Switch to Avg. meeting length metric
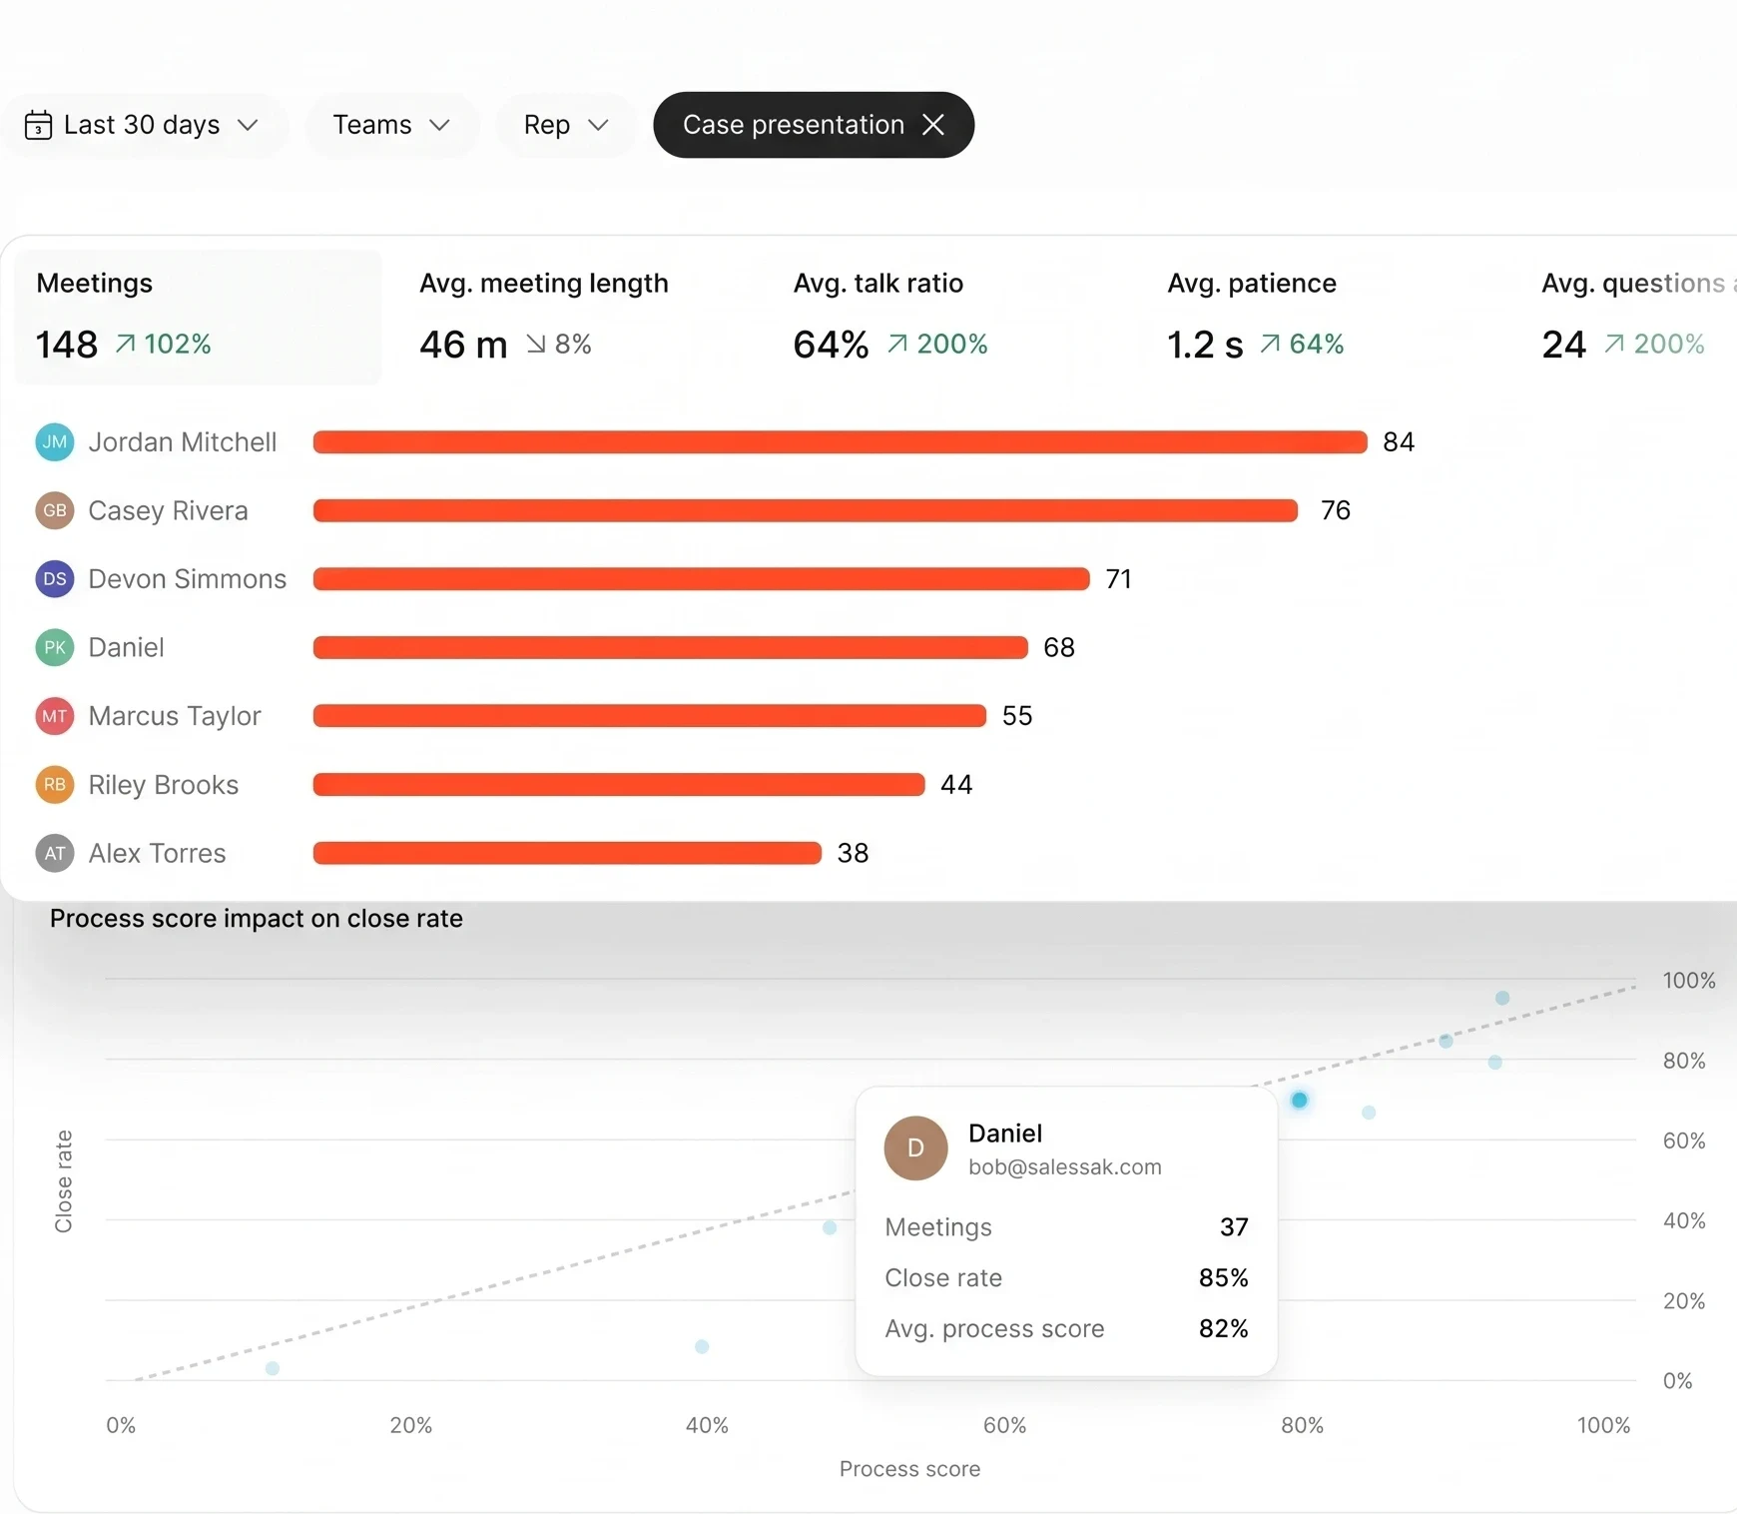Image resolution: width=1737 pixels, height=1514 pixels. [x=543, y=317]
